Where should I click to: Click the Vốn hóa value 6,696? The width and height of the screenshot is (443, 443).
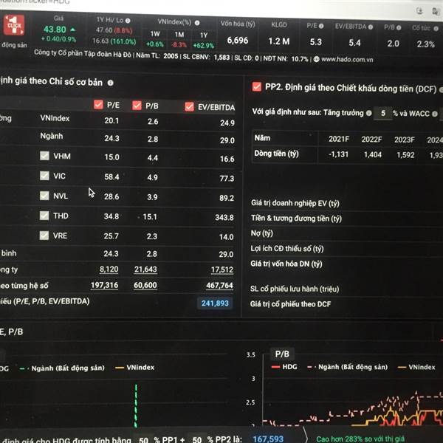point(238,41)
